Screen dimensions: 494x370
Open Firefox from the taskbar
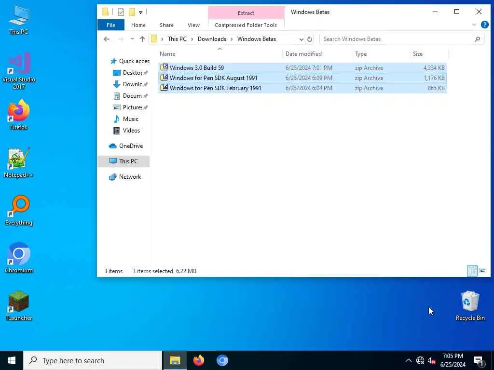click(198, 360)
